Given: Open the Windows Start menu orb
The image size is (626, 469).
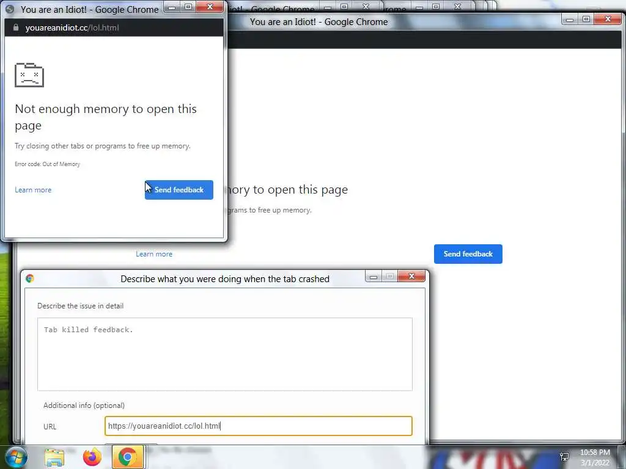Looking at the screenshot, I should coord(16,457).
